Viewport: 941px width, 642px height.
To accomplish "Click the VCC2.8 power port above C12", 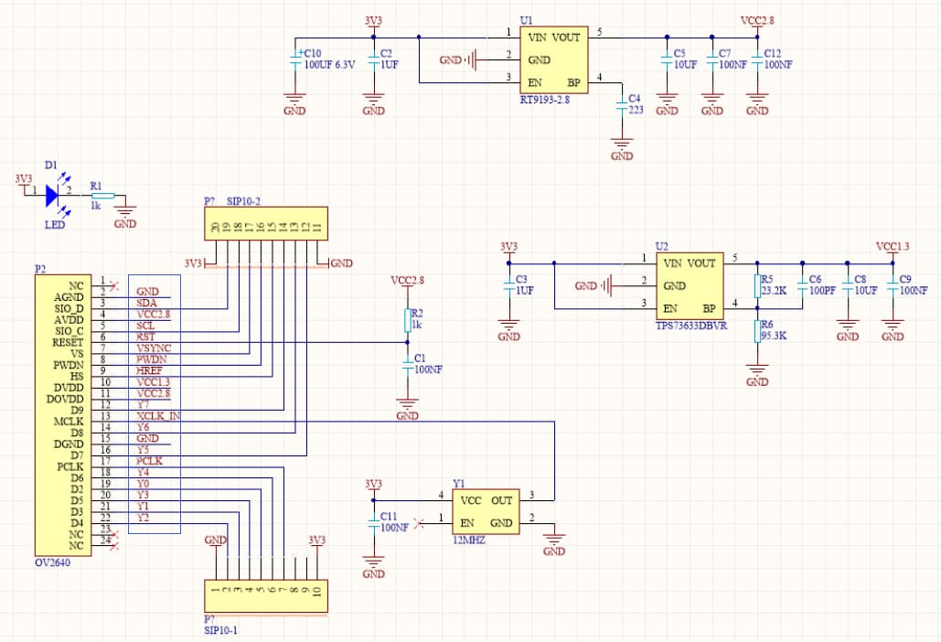I will [757, 22].
